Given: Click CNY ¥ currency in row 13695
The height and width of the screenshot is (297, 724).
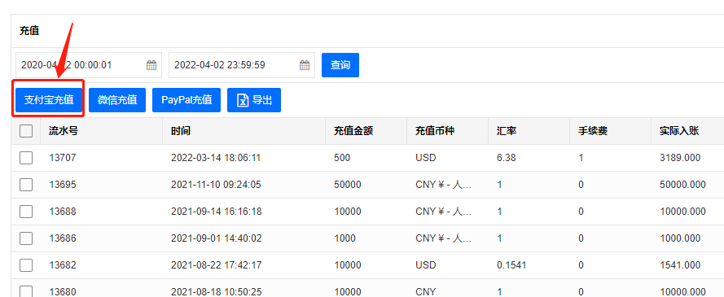Looking at the screenshot, I should [443, 185].
